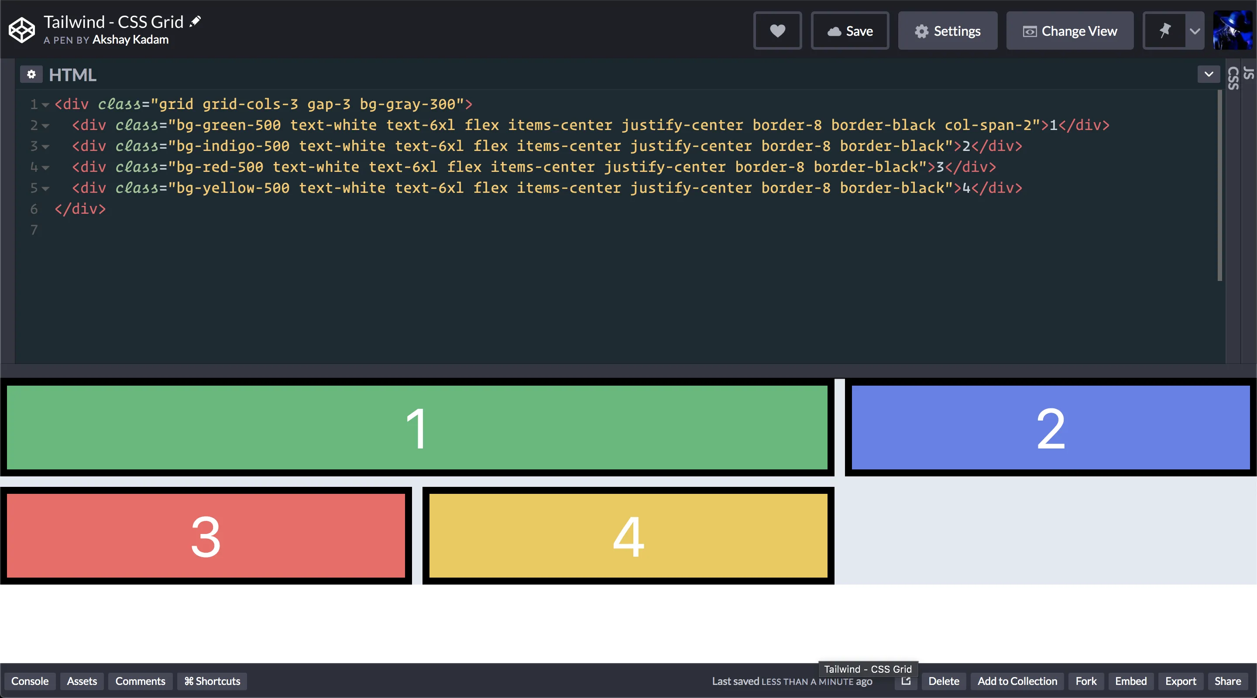Open the HTML editor settings gear
Image resolution: width=1257 pixels, height=698 pixels.
point(31,74)
